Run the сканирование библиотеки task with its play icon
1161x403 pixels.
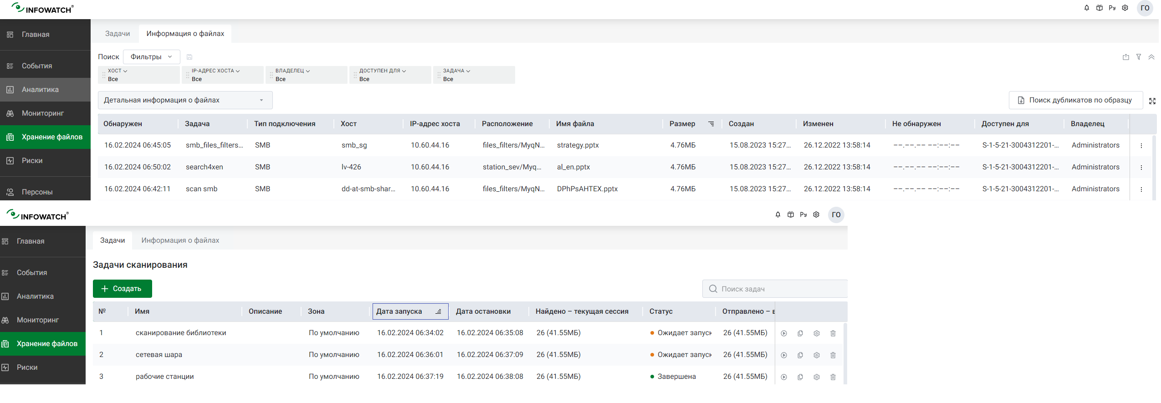coord(783,333)
